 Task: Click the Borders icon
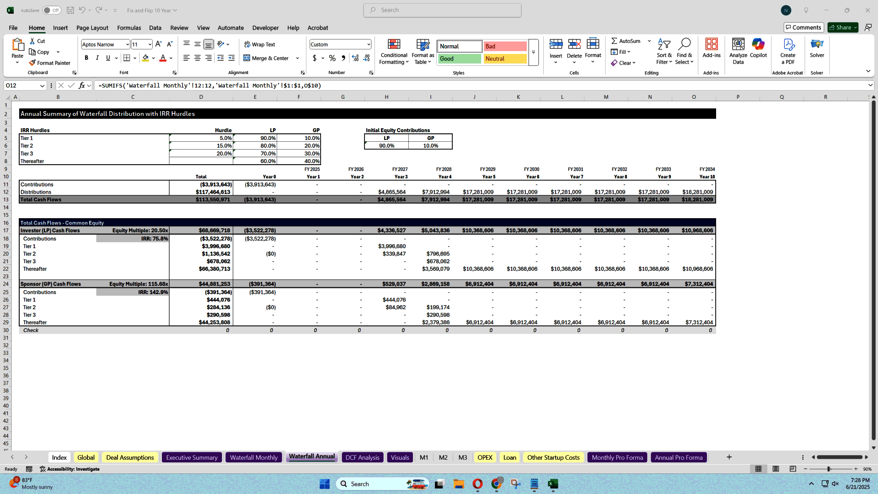(x=127, y=58)
